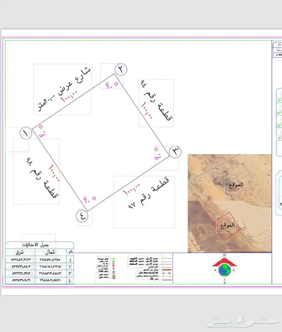Select corner point marker 4
This screenshot has width=282, height=332.
pyautogui.click(x=83, y=216)
